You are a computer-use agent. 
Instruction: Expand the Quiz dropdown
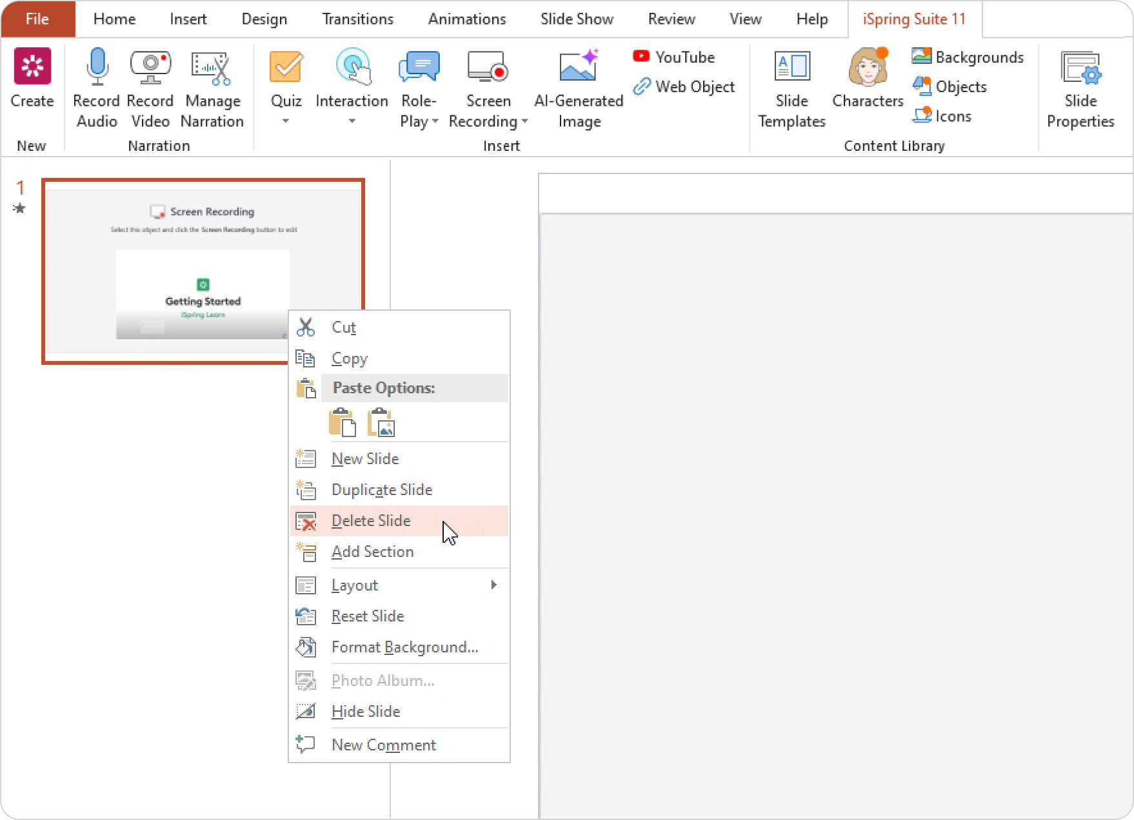[x=286, y=121]
